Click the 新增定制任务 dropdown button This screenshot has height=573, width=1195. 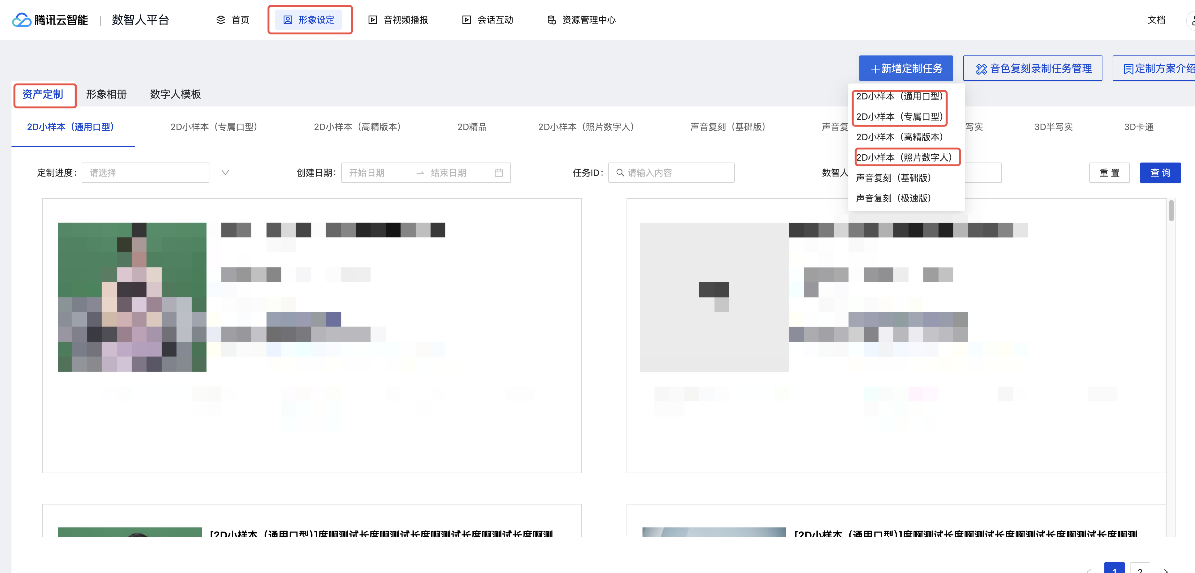click(906, 69)
